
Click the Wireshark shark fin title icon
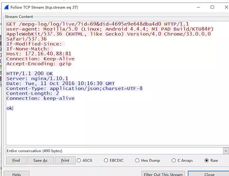(6, 7)
